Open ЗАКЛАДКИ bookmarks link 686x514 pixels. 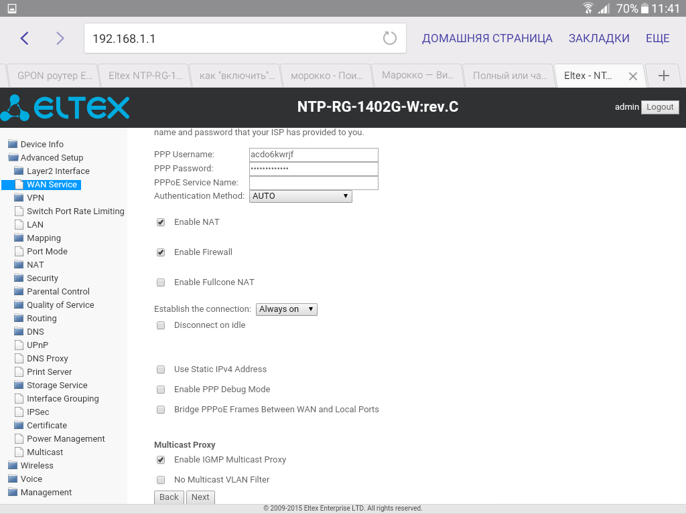pyautogui.click(x=599, y=38)
